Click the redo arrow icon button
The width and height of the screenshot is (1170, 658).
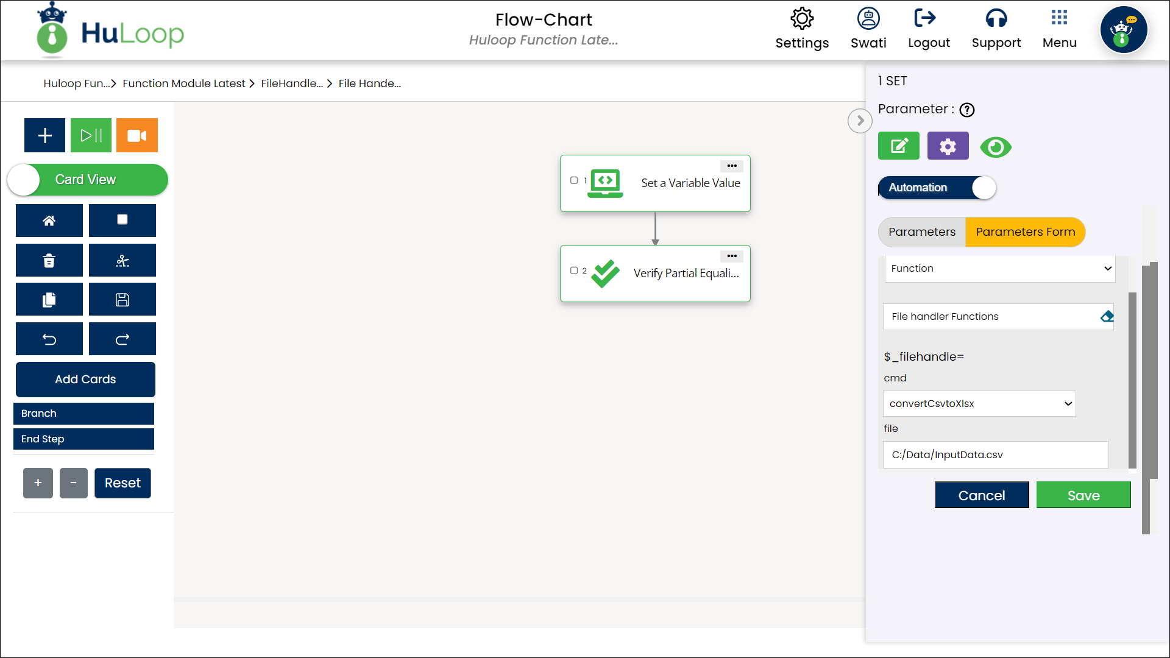coord(122,339)
